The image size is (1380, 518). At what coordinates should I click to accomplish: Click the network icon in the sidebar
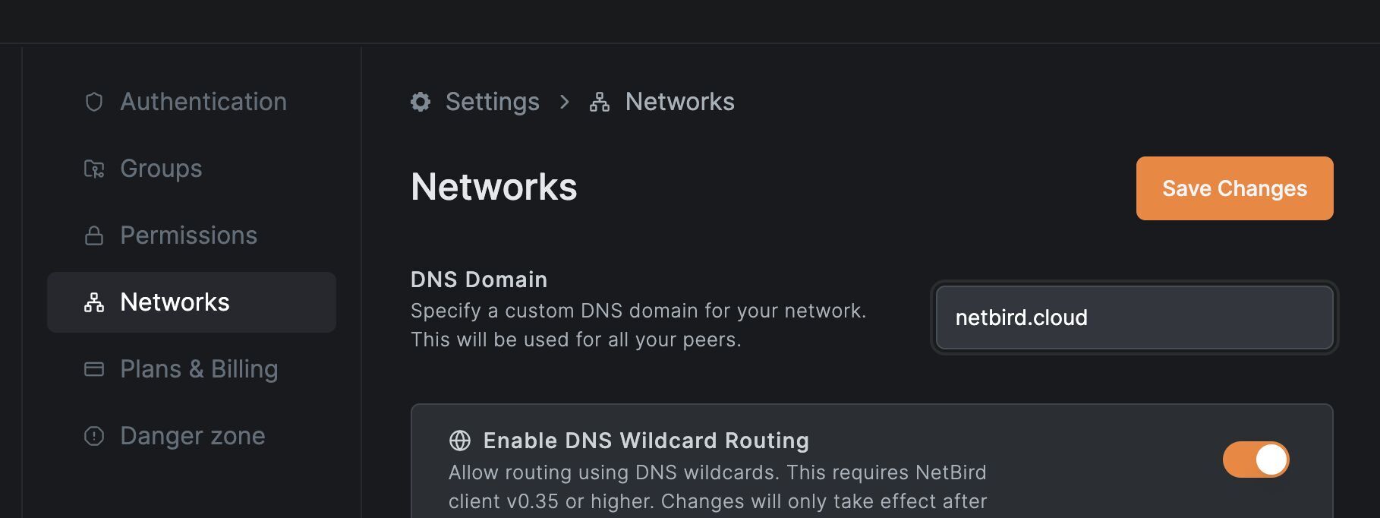point(94,302)
